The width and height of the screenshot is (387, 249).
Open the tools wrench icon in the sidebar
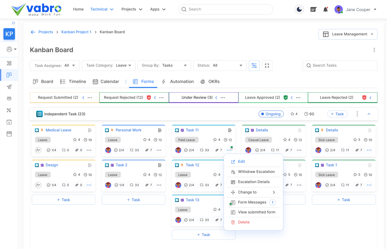pyautogui.click(x=9, y=110)
